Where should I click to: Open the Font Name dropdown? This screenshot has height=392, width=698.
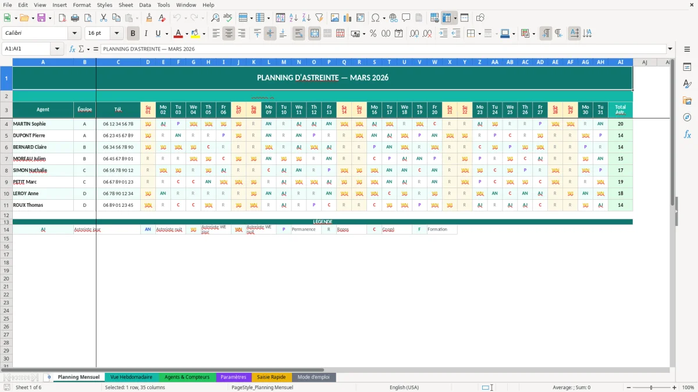[74, 34]
